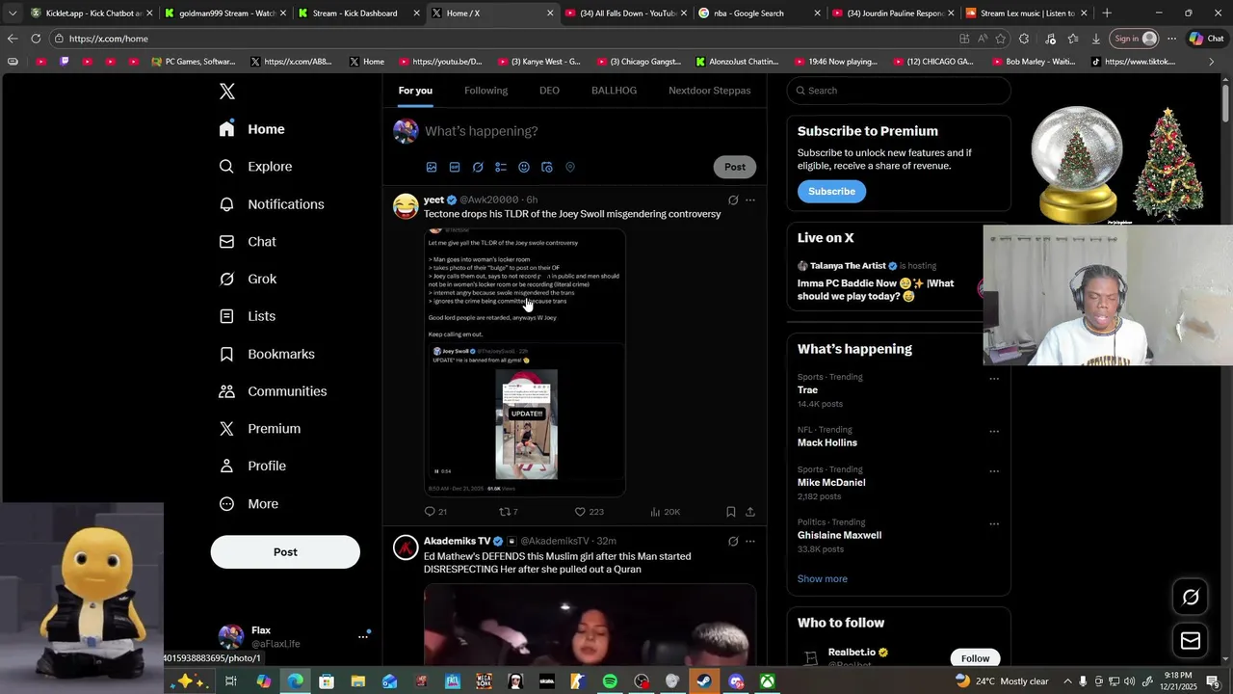The width and height of the screenshot is (1233, 694).
Task: Open Bookmarks in the sidebar
Action: (267, 354)
